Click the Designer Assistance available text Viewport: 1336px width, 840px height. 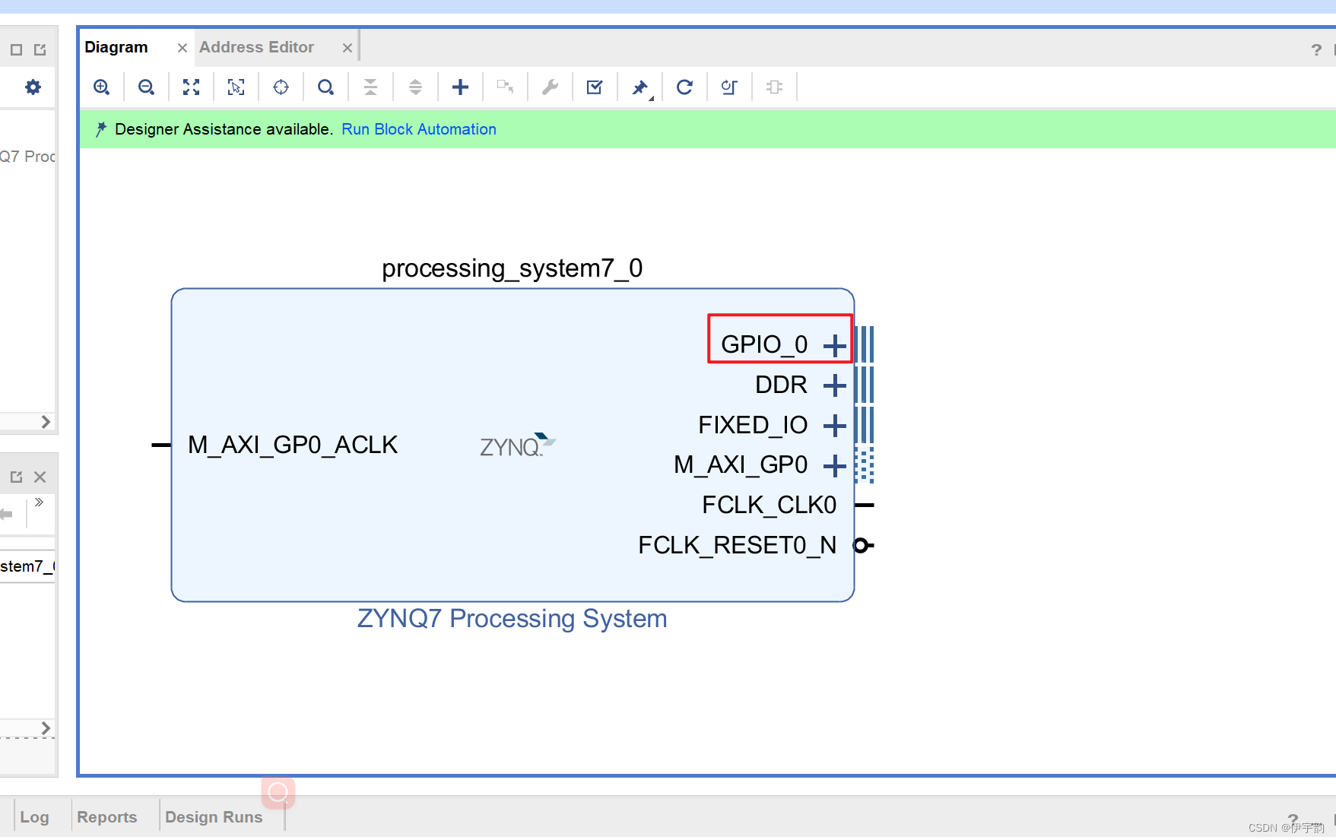[x=224, y=129]
